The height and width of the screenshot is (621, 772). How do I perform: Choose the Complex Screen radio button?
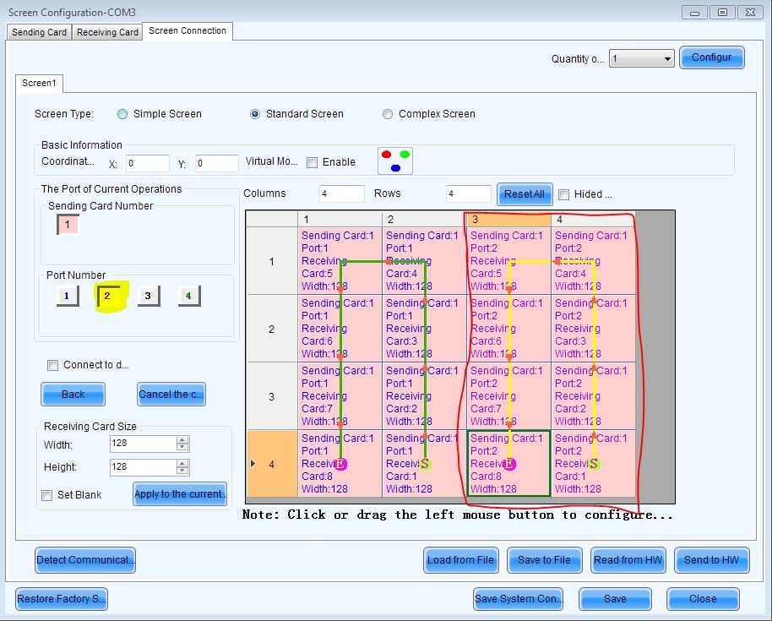(x=388, y=114)
